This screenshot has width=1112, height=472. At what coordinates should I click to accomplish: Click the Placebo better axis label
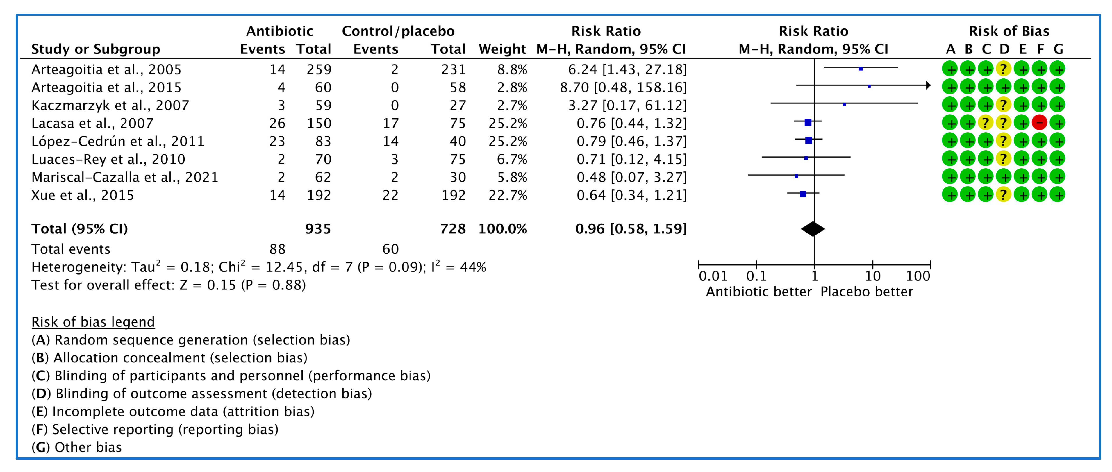(x=866, y=292)
